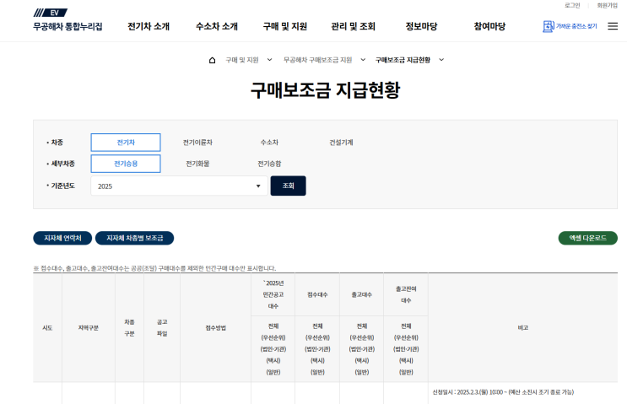
Task: Select 전기승용 sub-type option
Action: tap(126, 164)
